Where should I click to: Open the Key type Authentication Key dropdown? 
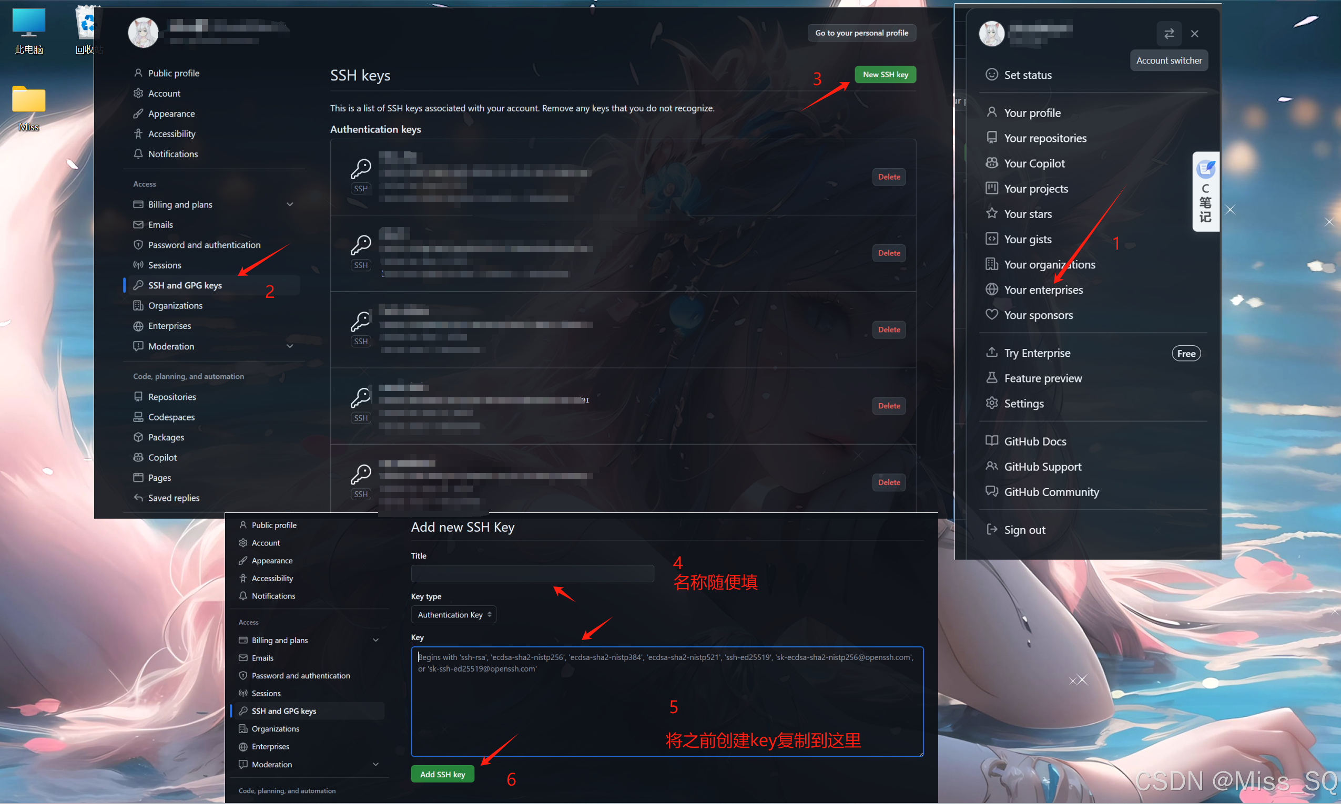[x=454, y=614]
